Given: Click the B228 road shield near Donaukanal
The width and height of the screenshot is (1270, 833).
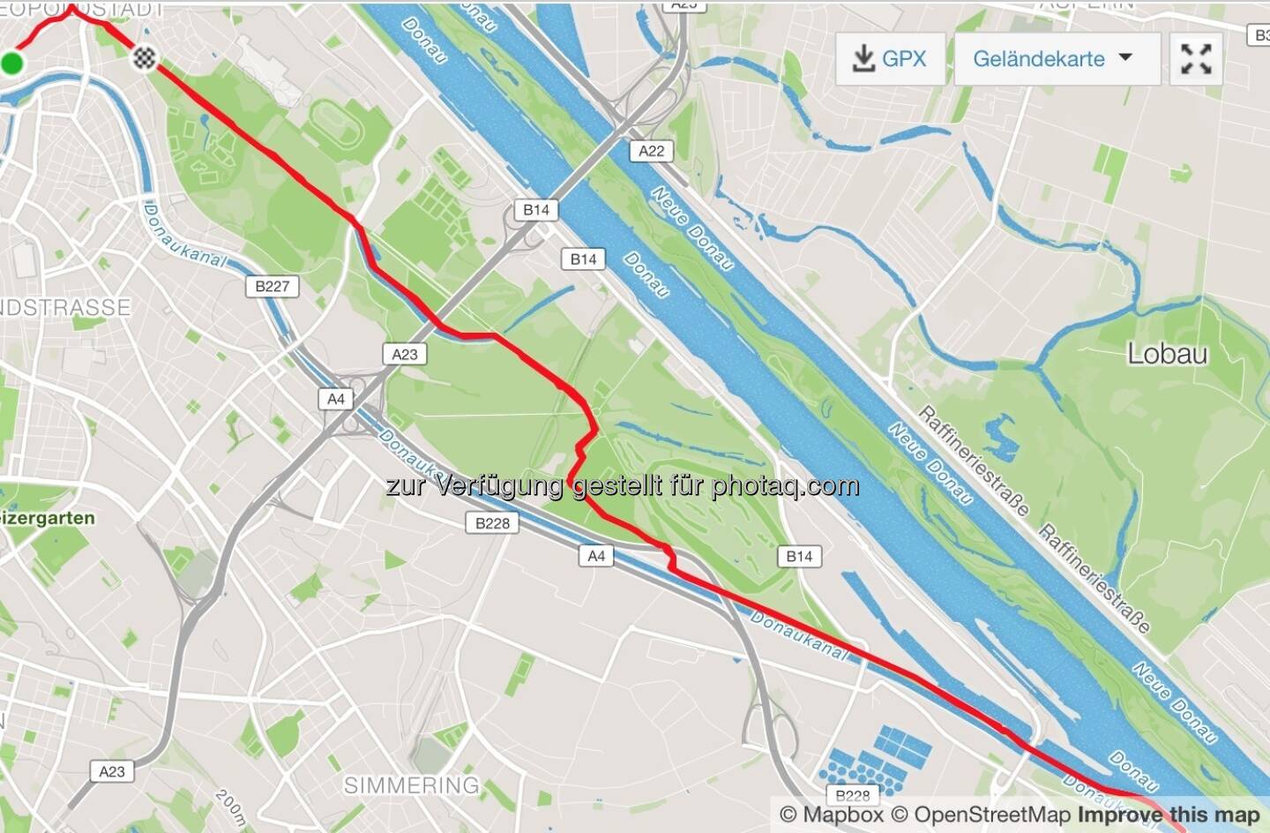Looking at the screenshot, I should [x=492, y=523].
